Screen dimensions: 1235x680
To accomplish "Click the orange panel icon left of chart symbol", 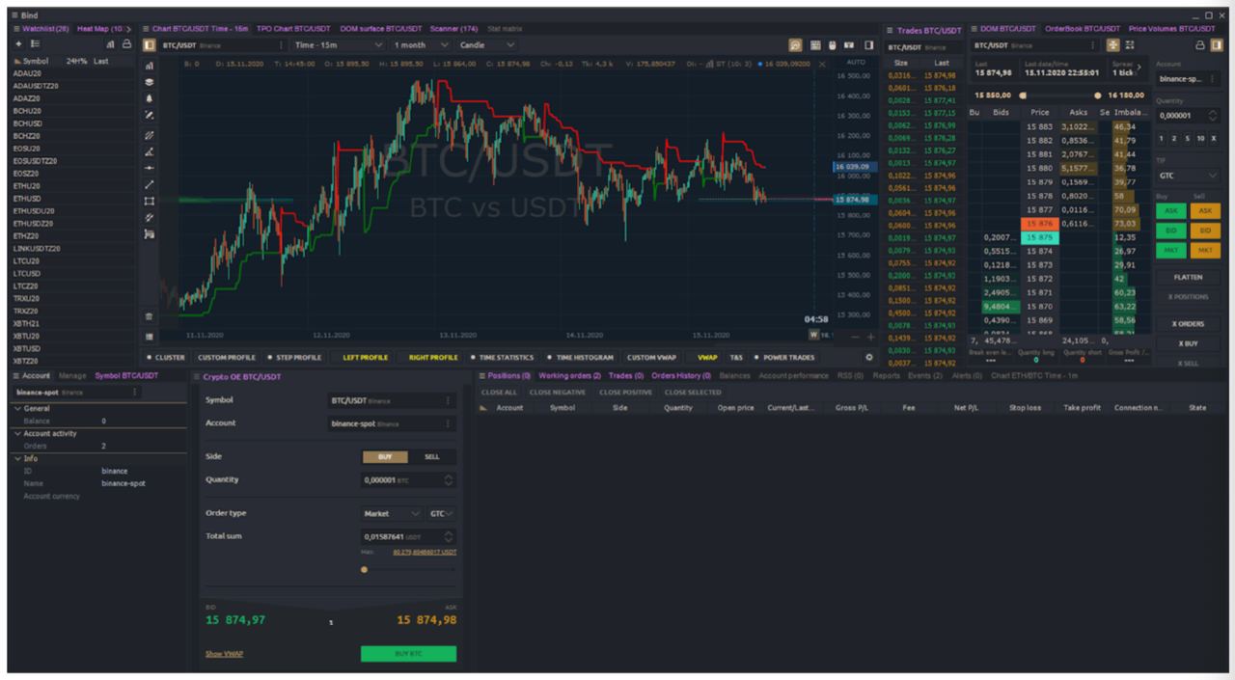I will [x=150, y=45].
